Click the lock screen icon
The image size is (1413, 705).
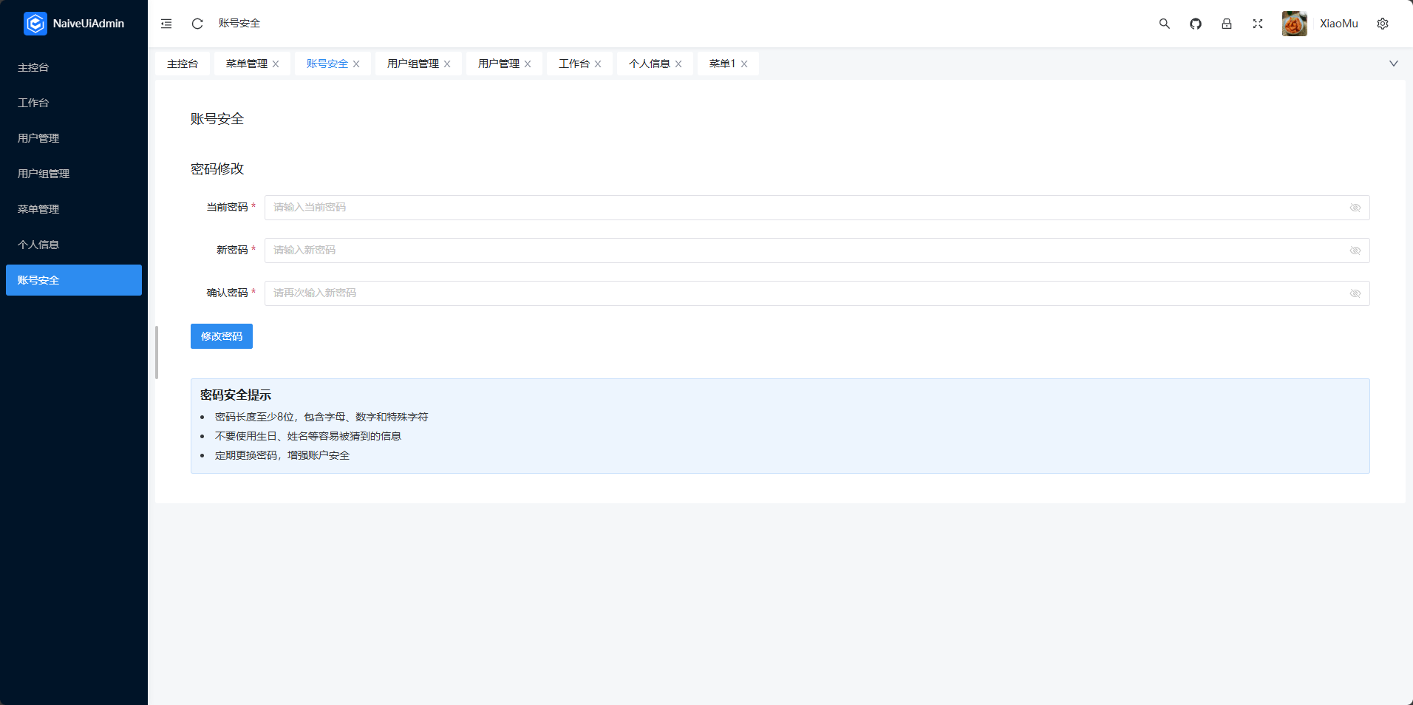tap(1226, 24)
